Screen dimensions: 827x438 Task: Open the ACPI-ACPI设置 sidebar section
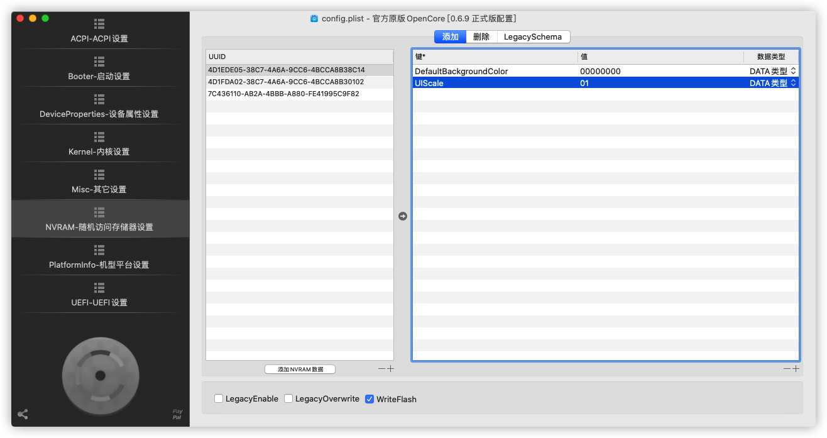99,31
